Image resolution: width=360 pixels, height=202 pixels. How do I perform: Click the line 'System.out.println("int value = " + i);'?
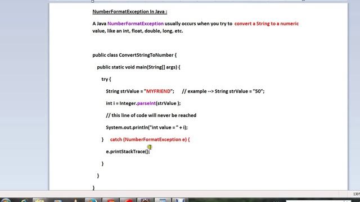tap(147, 127)
